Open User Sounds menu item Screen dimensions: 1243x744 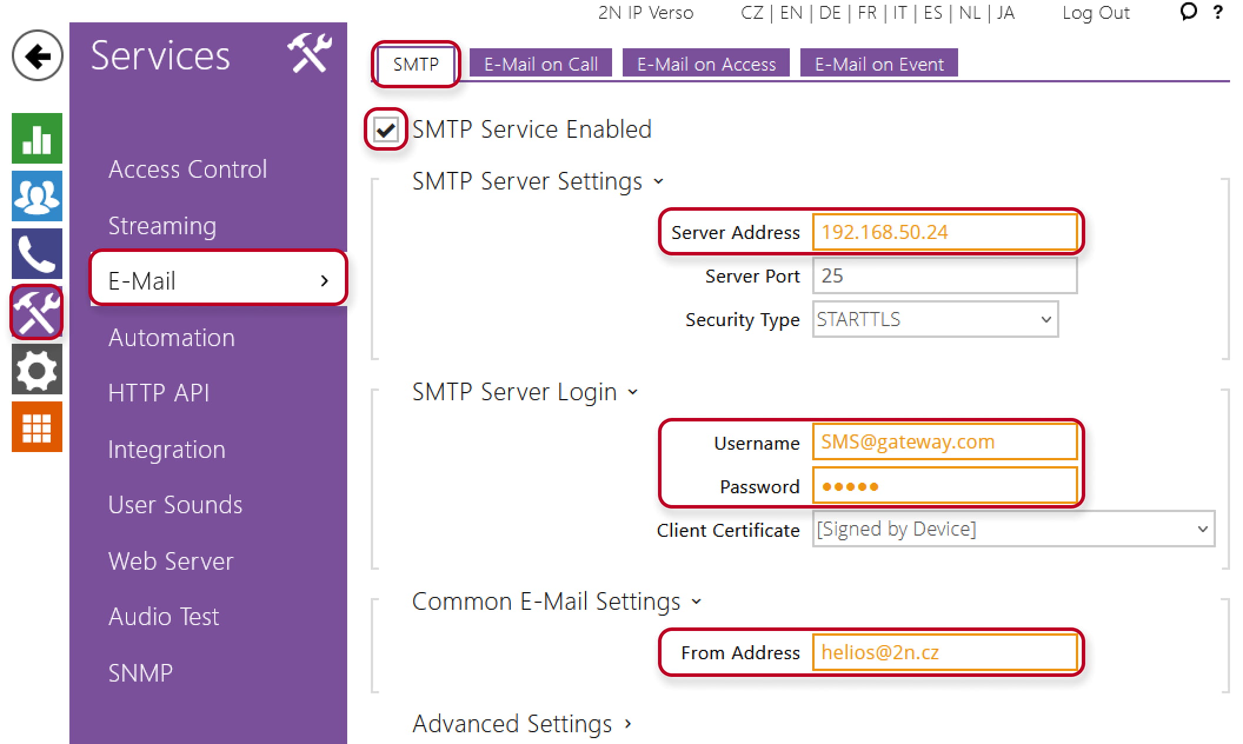(175, 505)
